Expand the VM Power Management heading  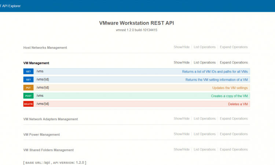click(41, 135)
